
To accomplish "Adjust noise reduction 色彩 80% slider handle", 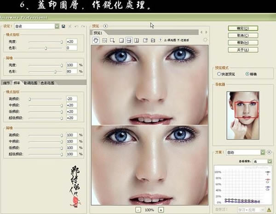I will 55,71.
